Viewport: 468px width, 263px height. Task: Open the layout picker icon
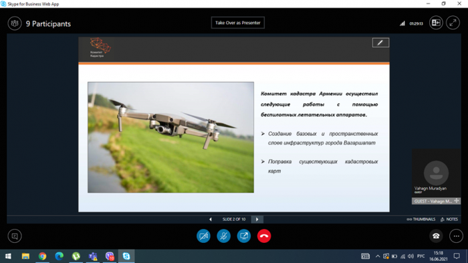436,23
